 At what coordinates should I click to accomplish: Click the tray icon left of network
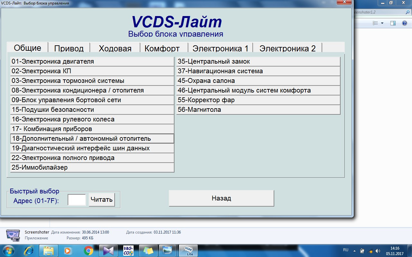point(362,251)
